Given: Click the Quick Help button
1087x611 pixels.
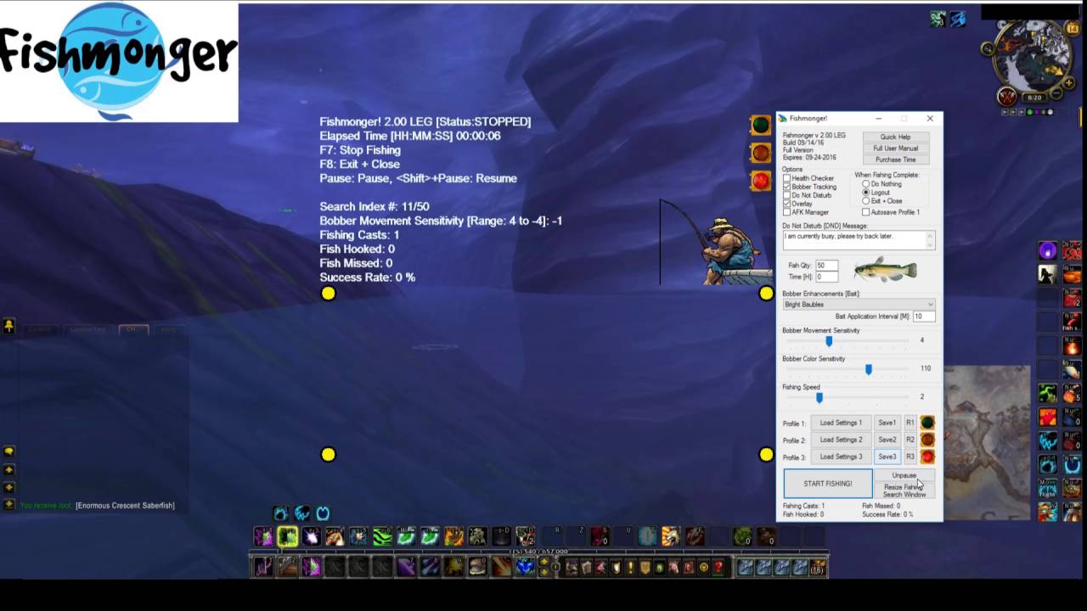Looking at the screenshot, I should pos(896,137).
